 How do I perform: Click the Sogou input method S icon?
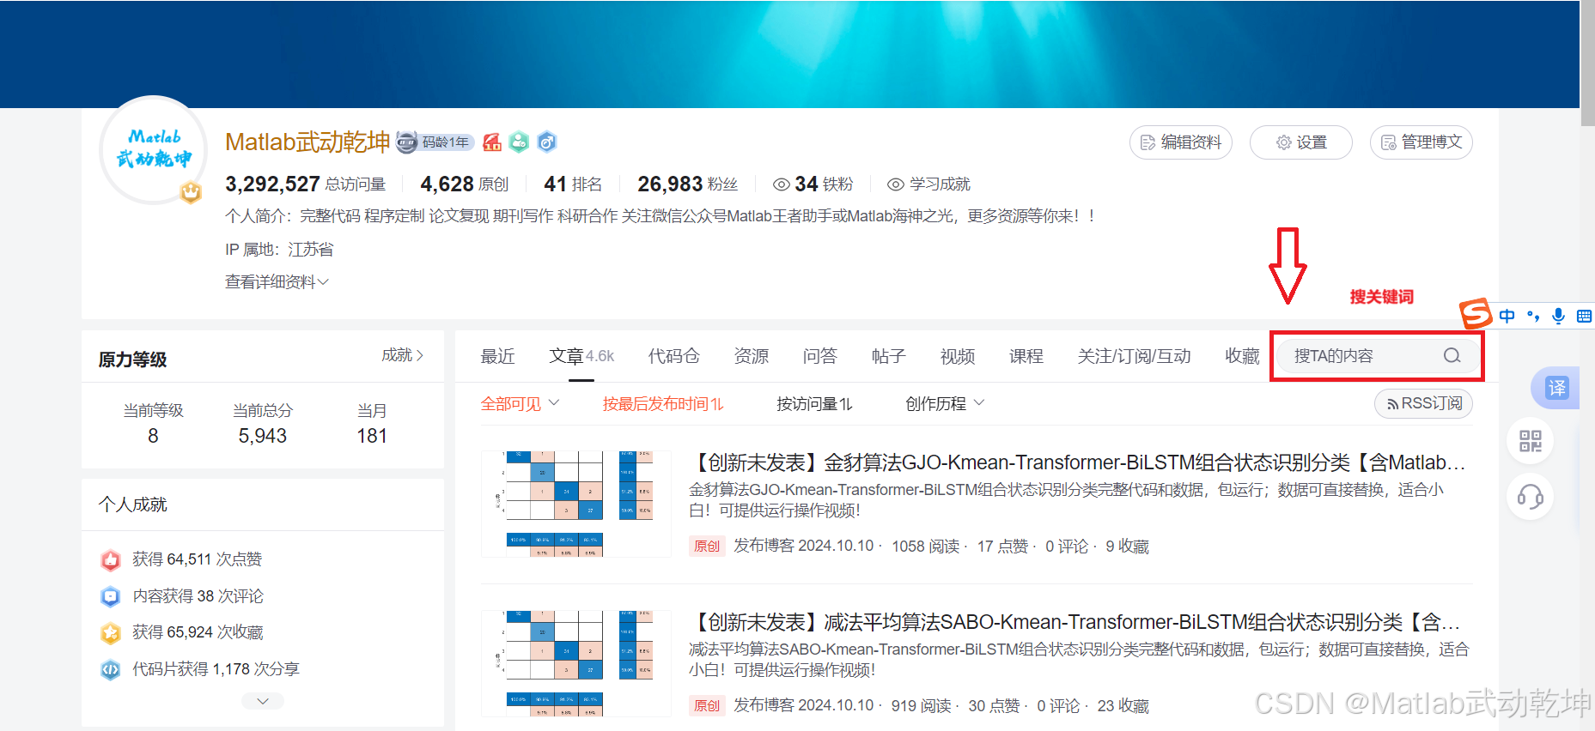coord(1476,313)
